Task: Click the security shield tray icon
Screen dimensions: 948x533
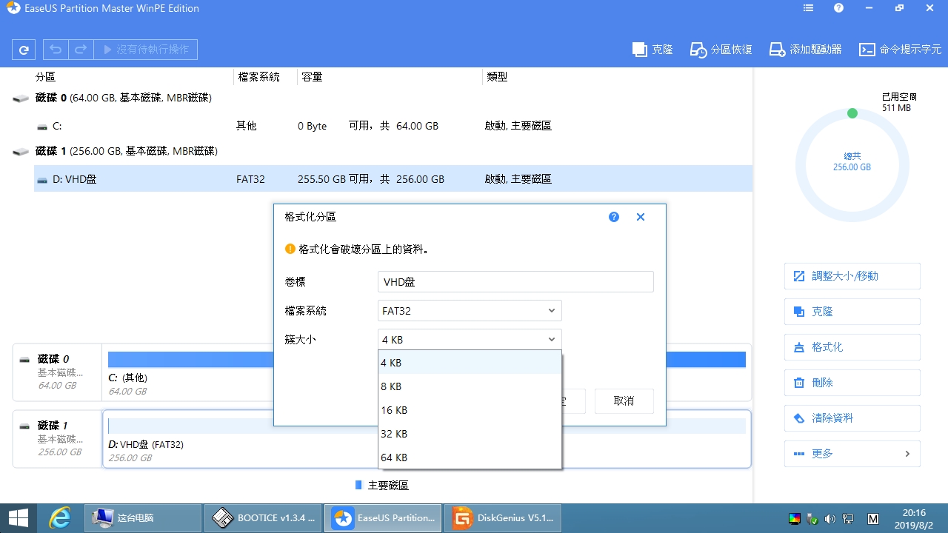Action: point(812,518)
